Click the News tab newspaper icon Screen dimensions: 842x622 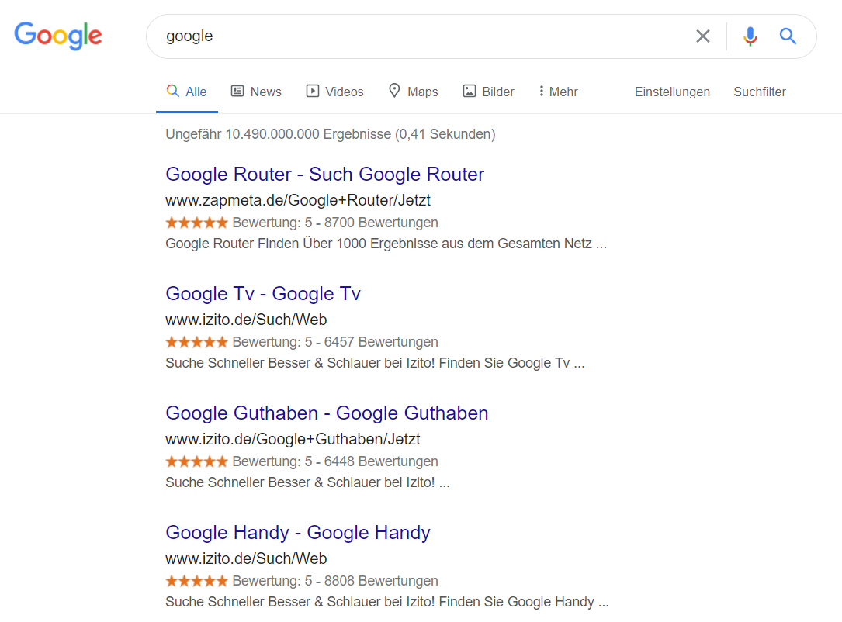click(237, 91)
